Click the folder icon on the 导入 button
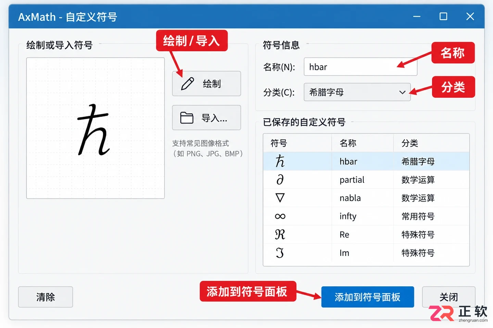 coord(187,118)
